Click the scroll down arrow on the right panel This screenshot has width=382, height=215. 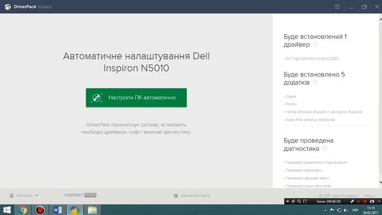tap(381, 182)
